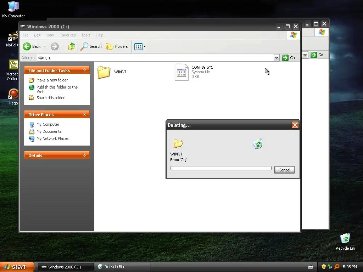
Task: Click the deletion progress bar
Action: pyautogui.click(x=221, y=168)
